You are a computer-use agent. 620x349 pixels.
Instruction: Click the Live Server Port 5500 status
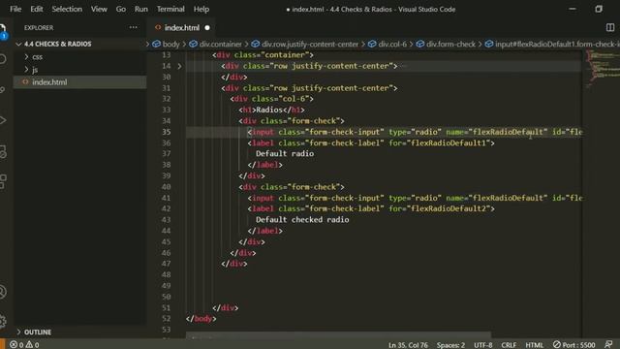(x=573, y=345)
